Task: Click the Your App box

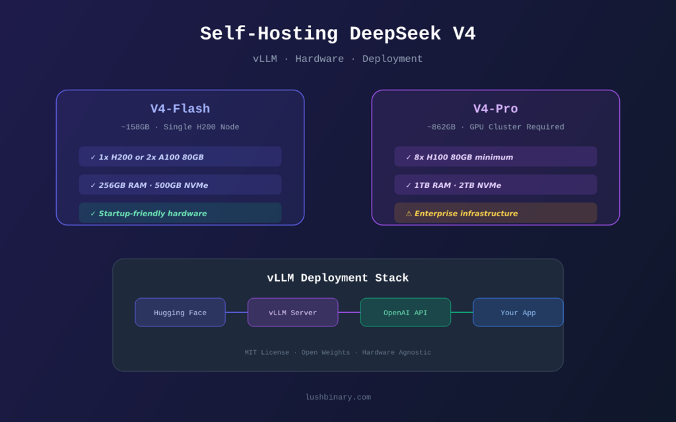Action: [518, 312]
